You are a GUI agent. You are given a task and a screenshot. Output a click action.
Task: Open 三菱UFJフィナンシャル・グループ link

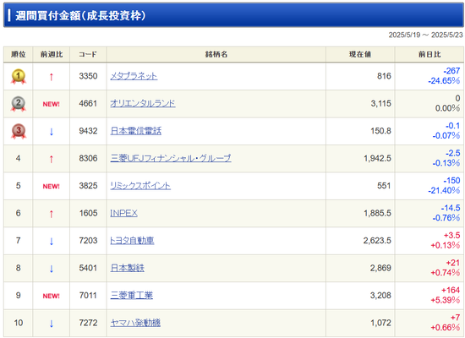pyautogui.click(x=171, y=158)
